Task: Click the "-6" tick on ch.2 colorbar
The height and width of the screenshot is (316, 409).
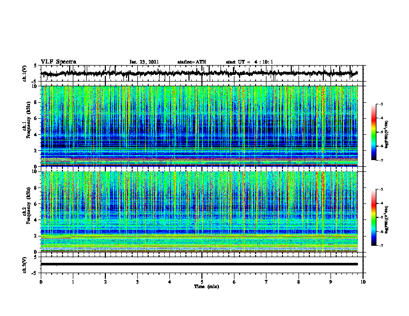Action: point(381,231)
